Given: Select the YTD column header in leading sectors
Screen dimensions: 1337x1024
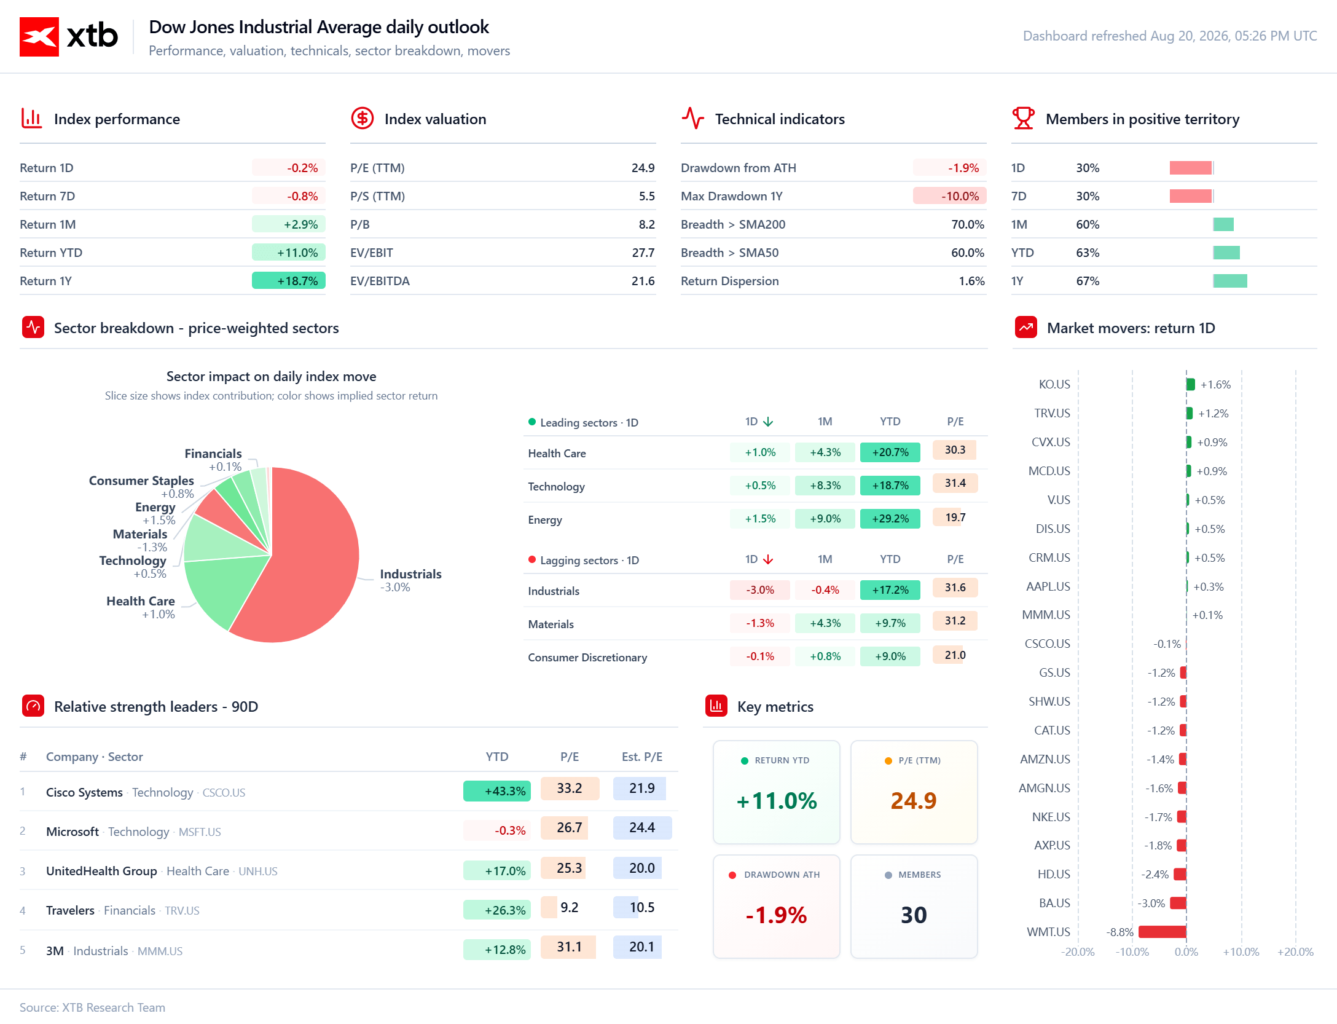Looking at the screenshot, I should pos(890,422).
